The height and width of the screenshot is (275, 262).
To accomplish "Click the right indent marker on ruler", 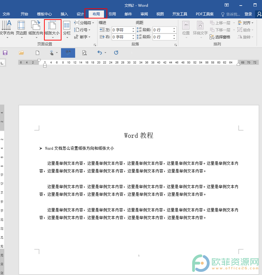I will [238, 64].
